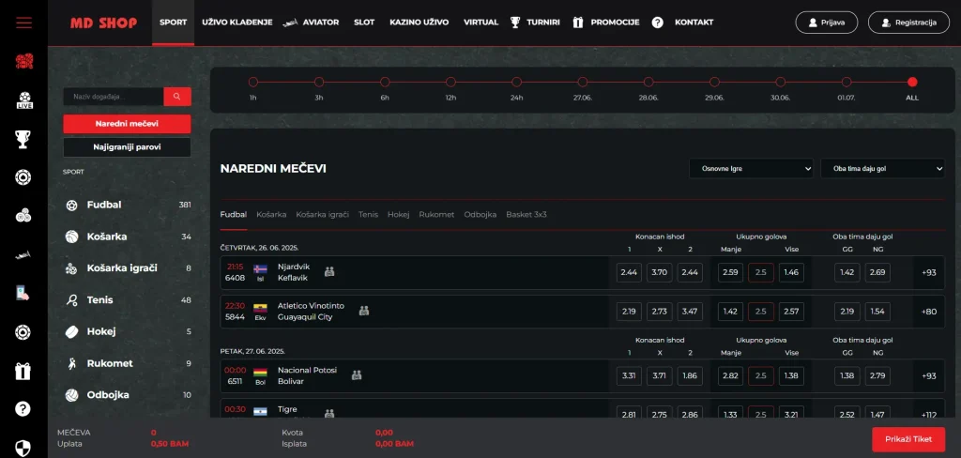Viewport: 961px width, 458px height.
Task: Switch to the Košarka tab
Action: pyautogui.click(x=271, y=215)
